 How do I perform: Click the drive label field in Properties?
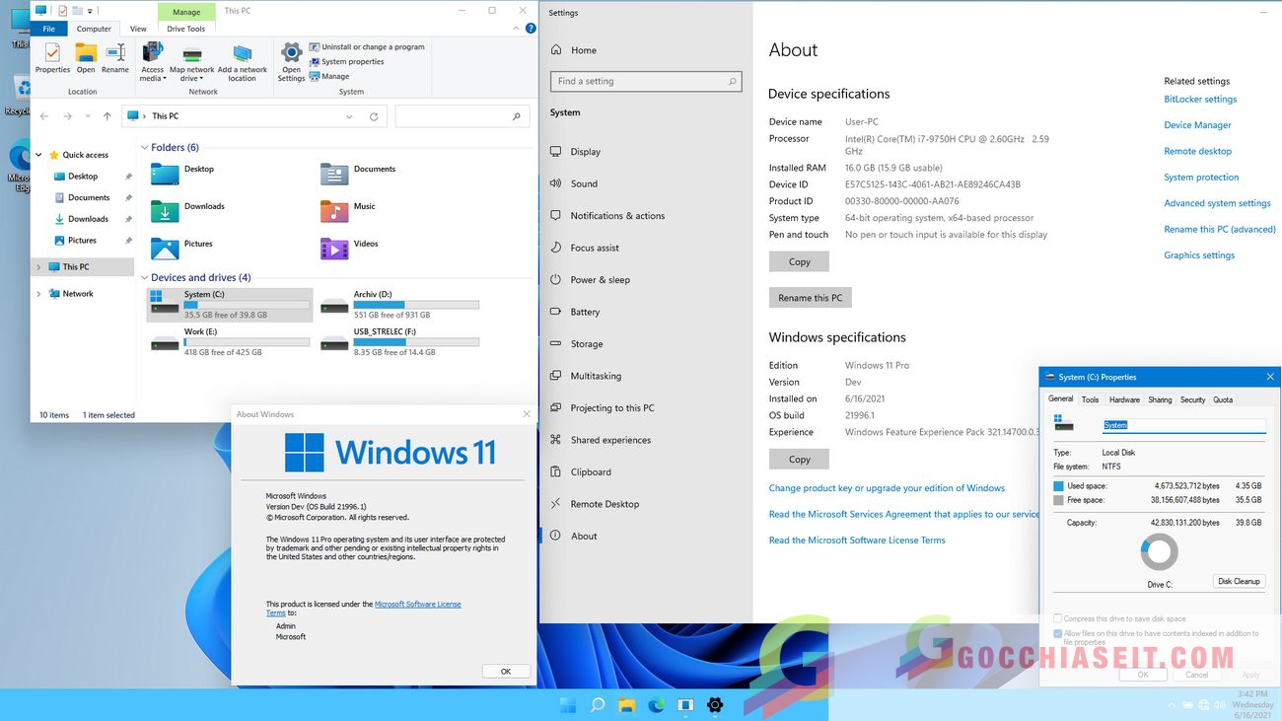1183,425
